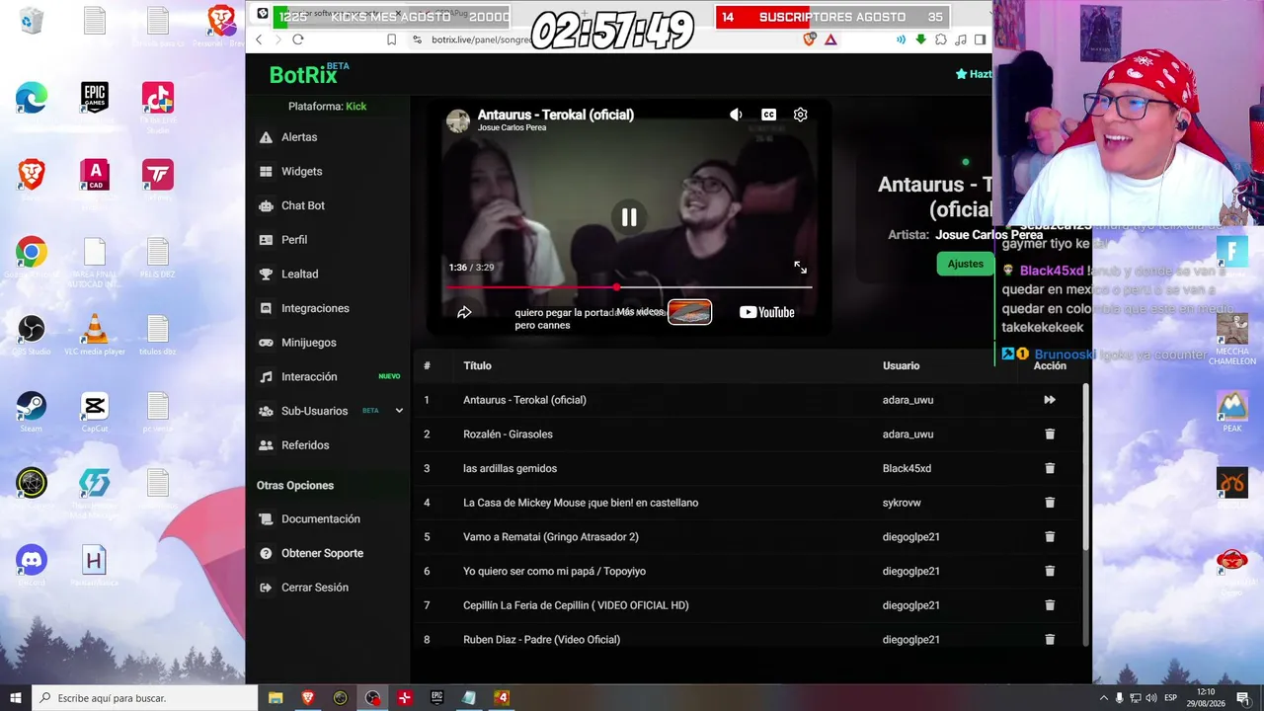Show hidden system tray icons

click(x=1103, y=698)
